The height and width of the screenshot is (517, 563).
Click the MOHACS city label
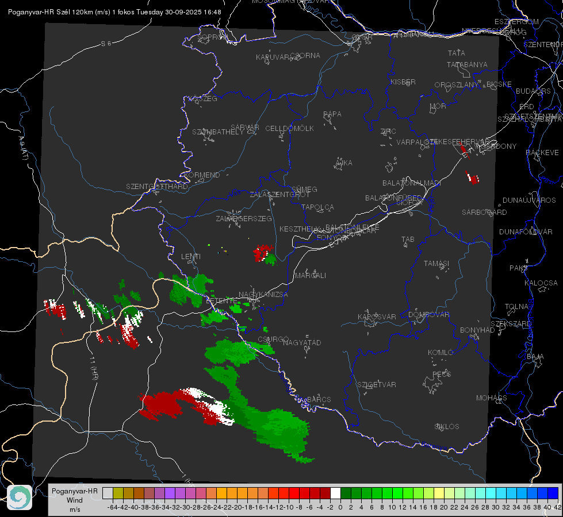(491, 398)
